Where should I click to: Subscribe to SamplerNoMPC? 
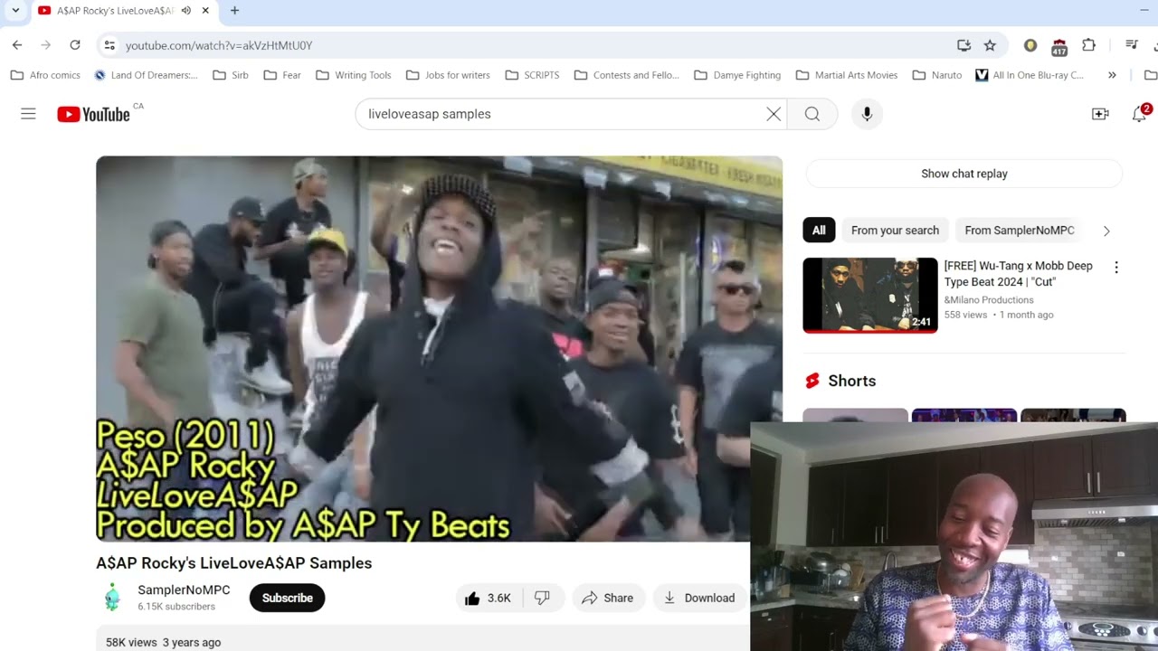[287, 598]
